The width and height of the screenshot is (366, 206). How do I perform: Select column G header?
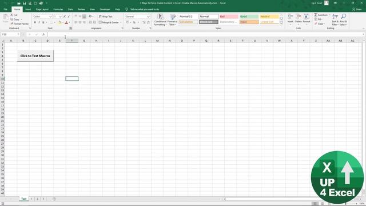(x=84, y=41)
